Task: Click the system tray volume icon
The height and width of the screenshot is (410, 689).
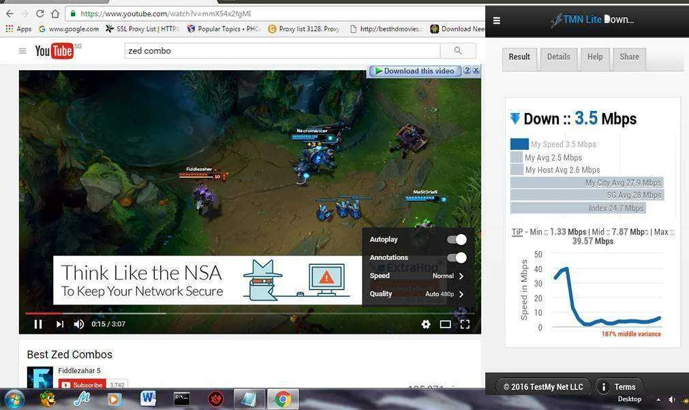Action: point(671,400)
